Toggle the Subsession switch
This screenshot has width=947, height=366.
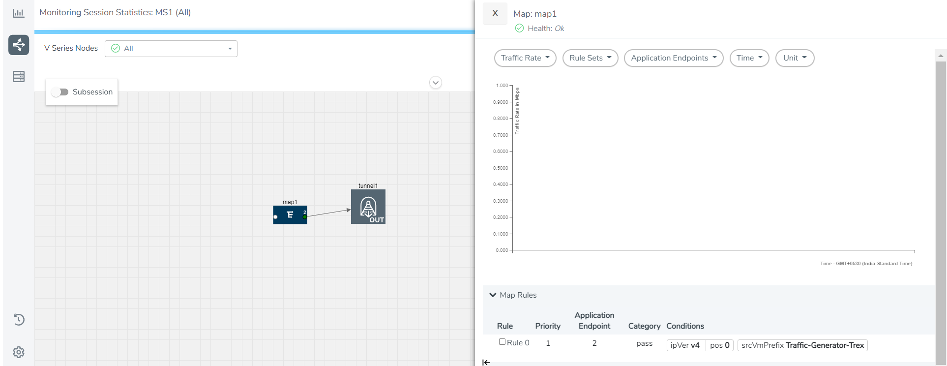pyautogui.click(x=60, y=92)
